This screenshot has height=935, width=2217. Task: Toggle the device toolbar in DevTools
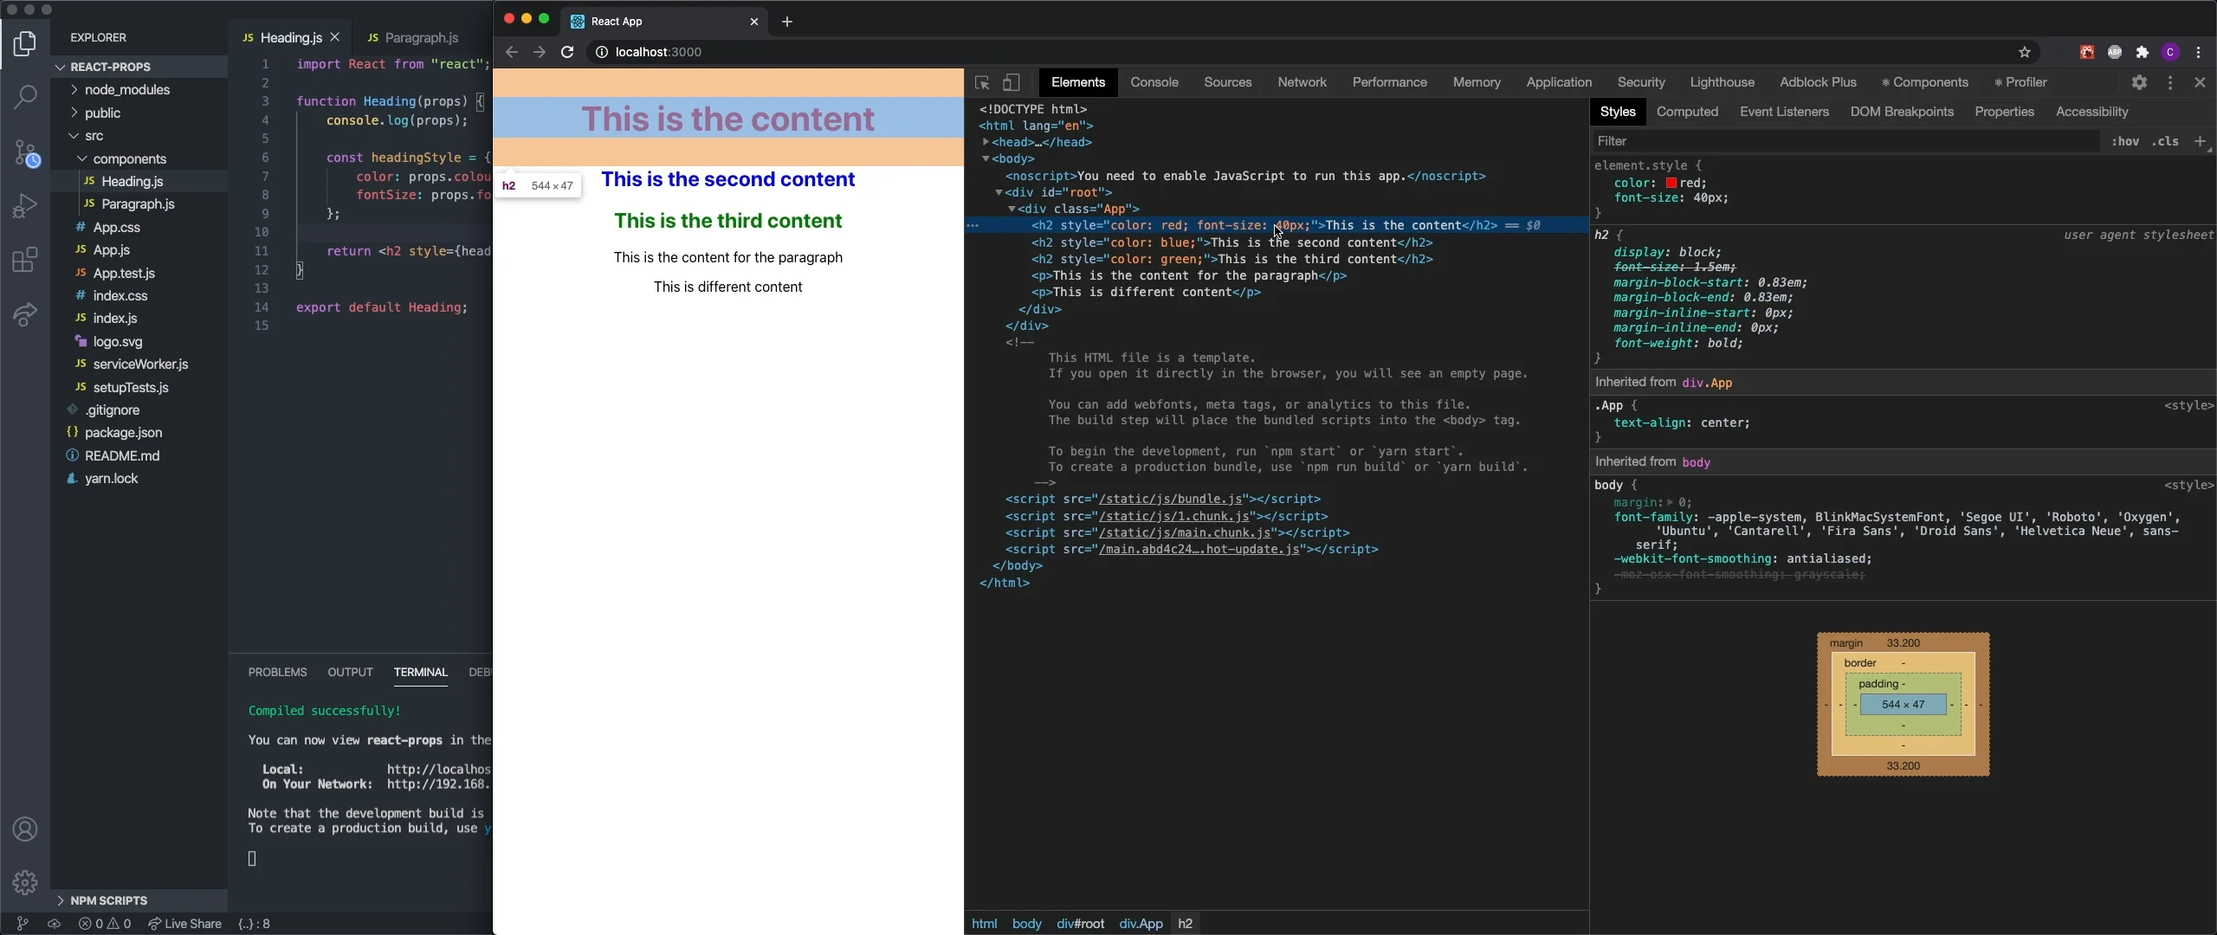click(x=1010, y=83)
